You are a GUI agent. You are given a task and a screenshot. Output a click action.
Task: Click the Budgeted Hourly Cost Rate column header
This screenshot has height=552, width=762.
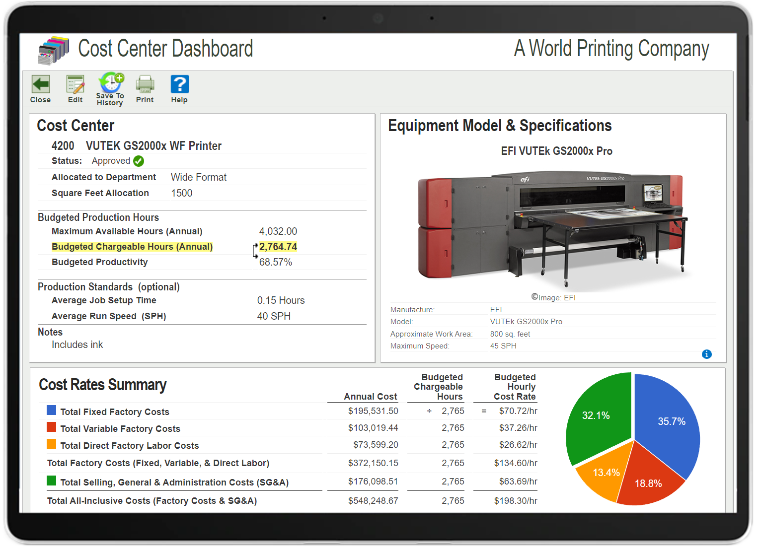point(515,387)
